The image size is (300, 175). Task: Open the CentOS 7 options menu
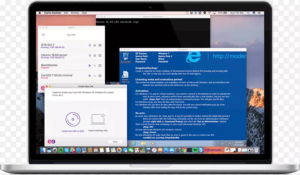tap(100, 76)
